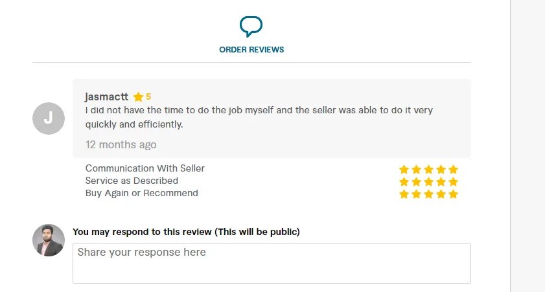
Task: Click the middle star in Service as Described row
Action: tap(428, 182)
